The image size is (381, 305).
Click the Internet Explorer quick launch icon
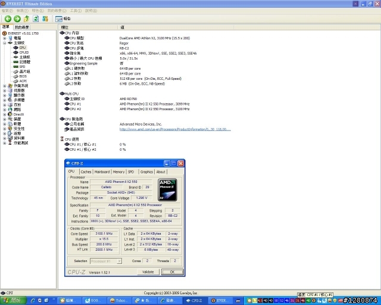[x=33, y=301]
